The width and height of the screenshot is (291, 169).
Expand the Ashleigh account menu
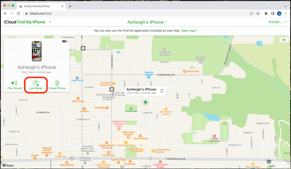coord(279,22)
